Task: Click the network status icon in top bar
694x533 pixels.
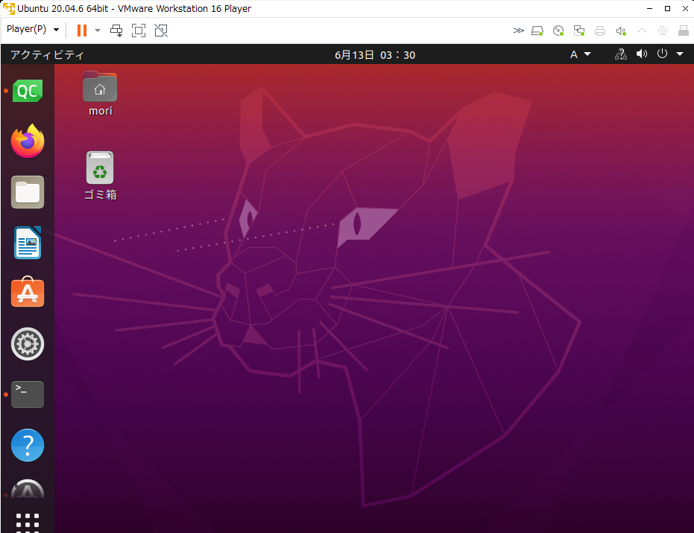Action: point(620,54)
